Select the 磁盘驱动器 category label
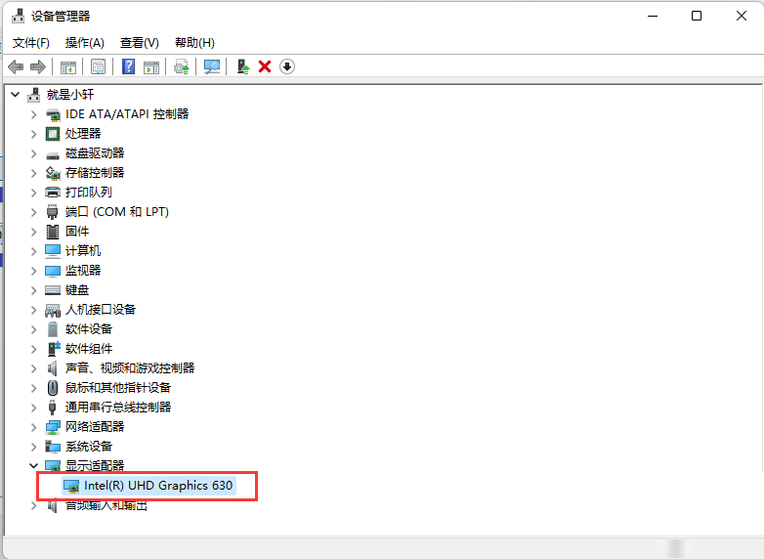Viewport: 764px width, 559px height. point(95,153)
